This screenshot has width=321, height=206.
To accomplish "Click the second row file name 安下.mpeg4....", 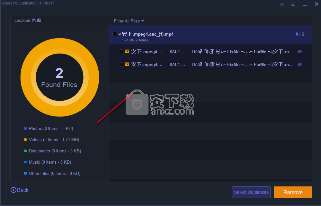I will [147, 64].
